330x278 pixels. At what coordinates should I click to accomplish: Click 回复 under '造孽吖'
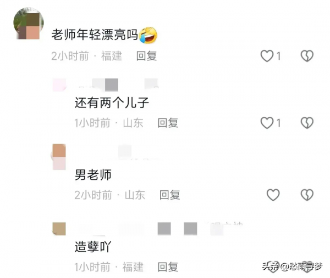(168, 267)
